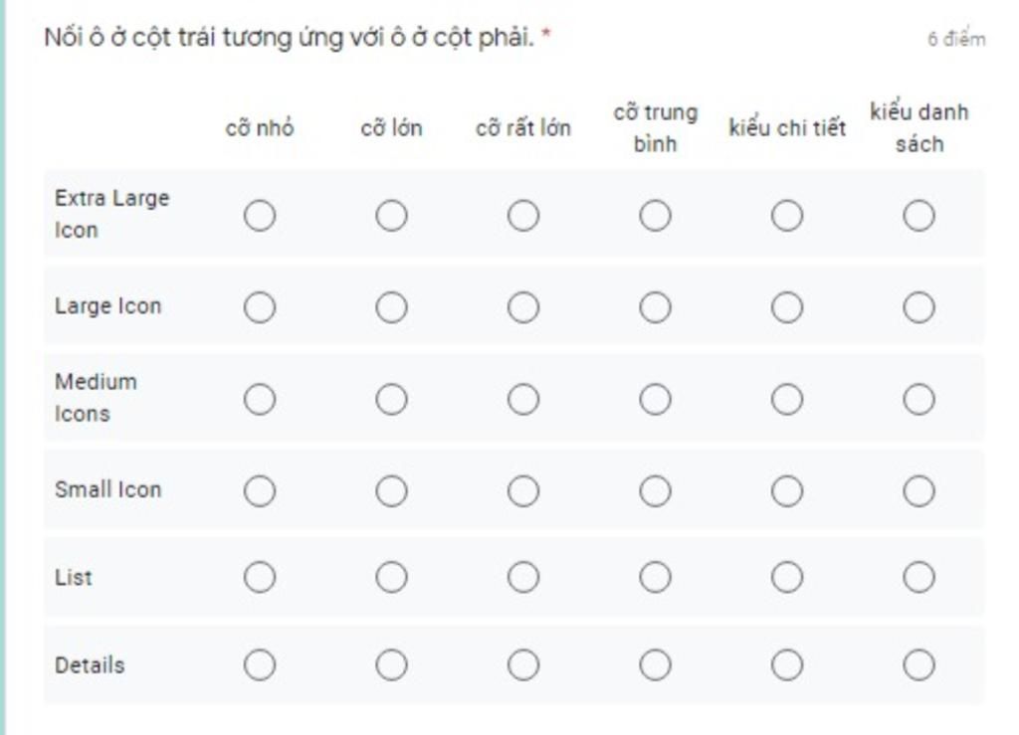Choose 'kiểu chi tiết' for Large Icon row

787,307
